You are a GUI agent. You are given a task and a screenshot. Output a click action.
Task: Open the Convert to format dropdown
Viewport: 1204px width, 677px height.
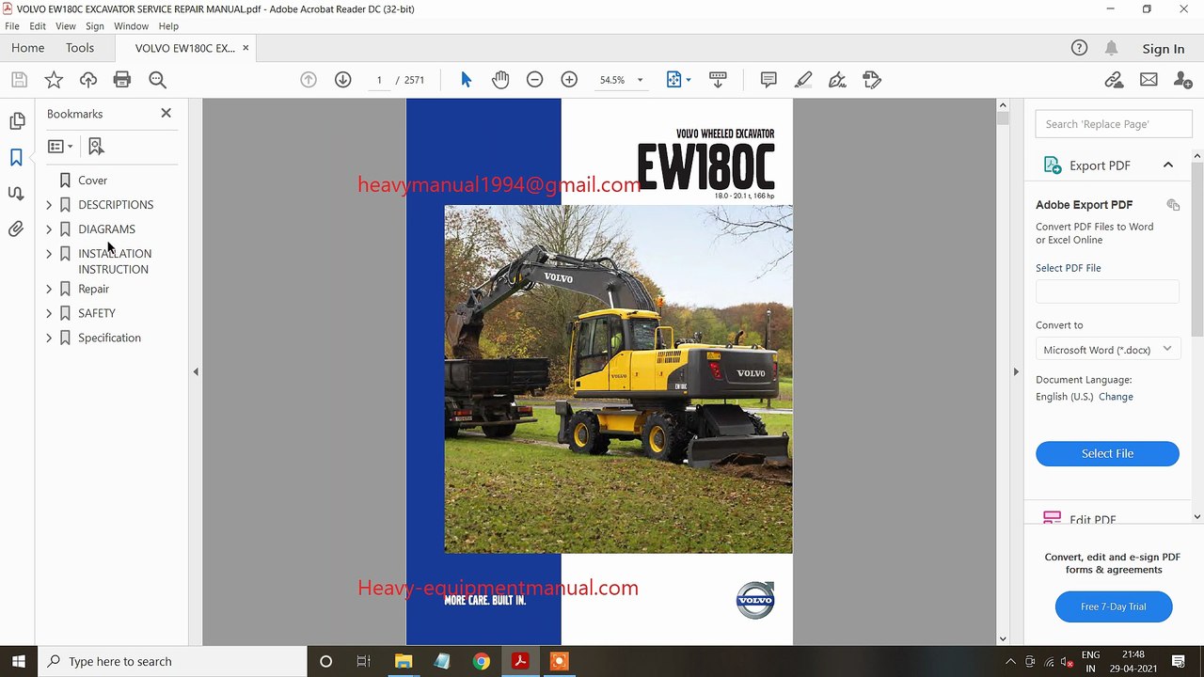[1107, 349]
